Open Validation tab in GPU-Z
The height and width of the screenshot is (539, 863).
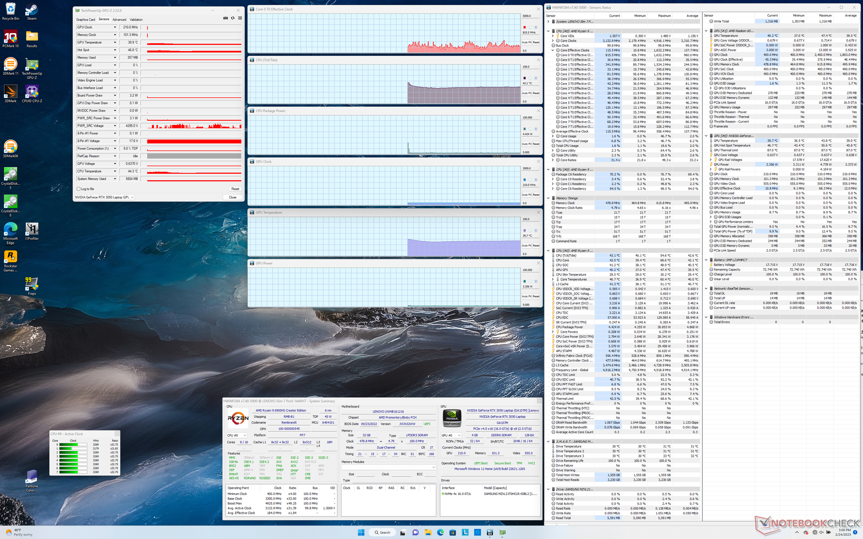[136, 20]
